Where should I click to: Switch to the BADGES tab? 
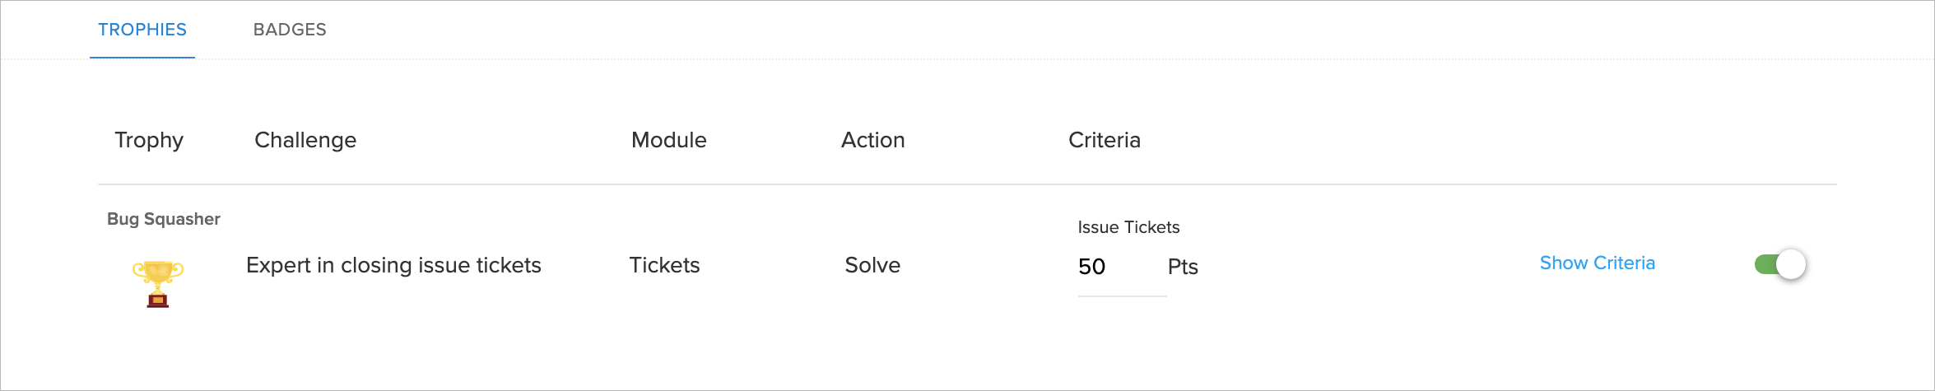click(290, 30)
